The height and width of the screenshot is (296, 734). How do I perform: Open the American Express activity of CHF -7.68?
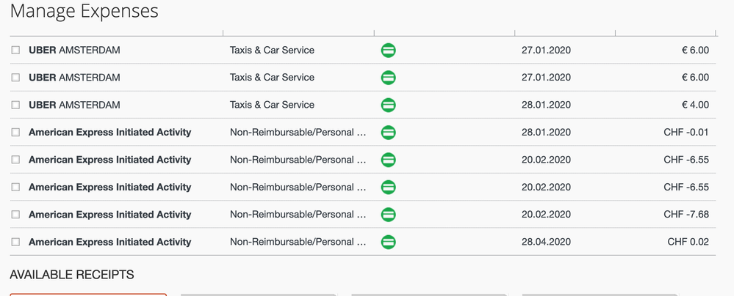click(110, 214)
